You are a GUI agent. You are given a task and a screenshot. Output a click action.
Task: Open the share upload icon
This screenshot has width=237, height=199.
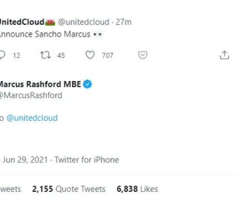pyautogui.click(x=224, y=55)
